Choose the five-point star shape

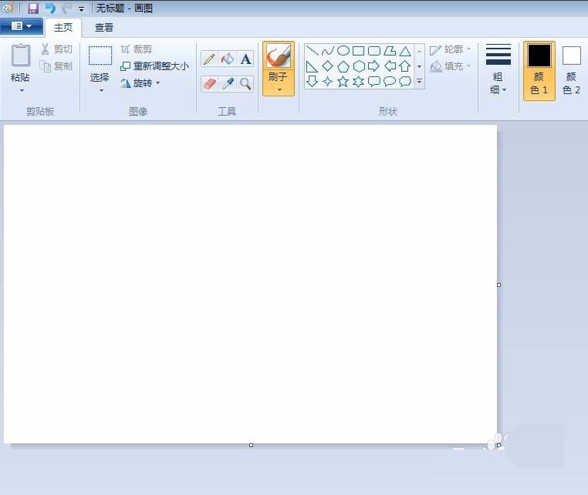coord(343,81)
